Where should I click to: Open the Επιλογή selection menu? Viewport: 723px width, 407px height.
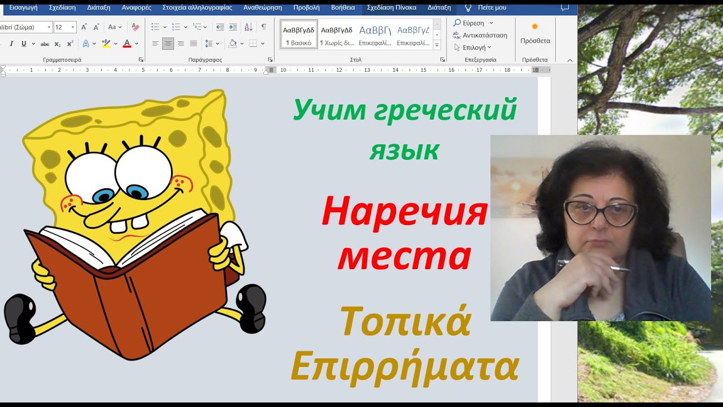[473, 47]
